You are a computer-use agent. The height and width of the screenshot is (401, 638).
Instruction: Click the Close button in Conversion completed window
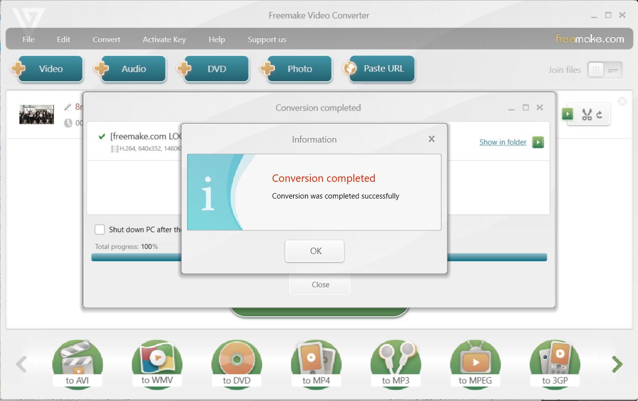pos(320,285)
